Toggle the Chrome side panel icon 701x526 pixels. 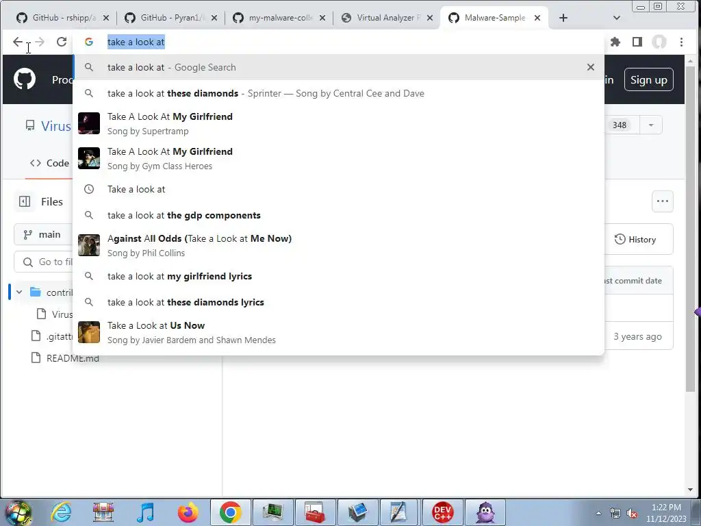(637, 42)
